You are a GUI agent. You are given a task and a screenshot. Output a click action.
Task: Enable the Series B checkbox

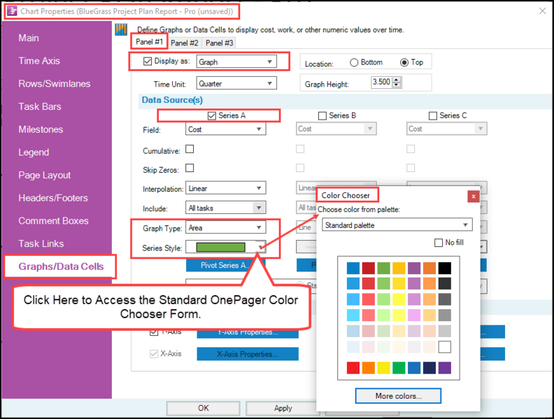click(322, 116)
